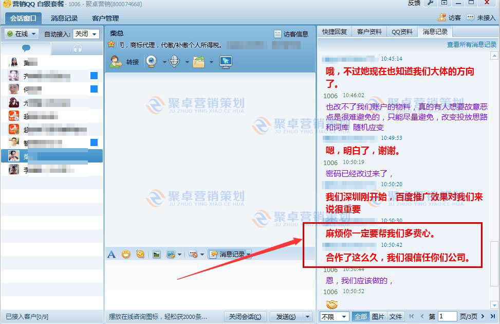Select the contact starting with 李
The width and height of the screenshot is (500, 324).
[x=52, y=170]
